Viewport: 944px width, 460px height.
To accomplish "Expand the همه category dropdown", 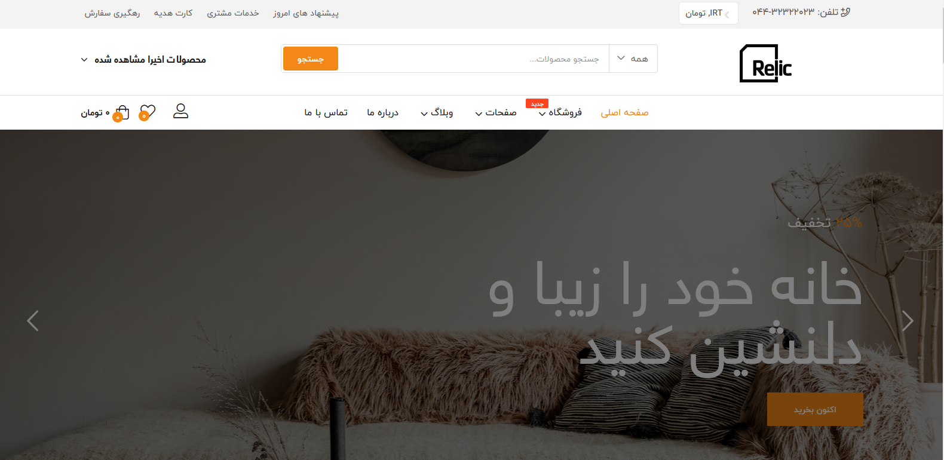I will pos(633,59).
